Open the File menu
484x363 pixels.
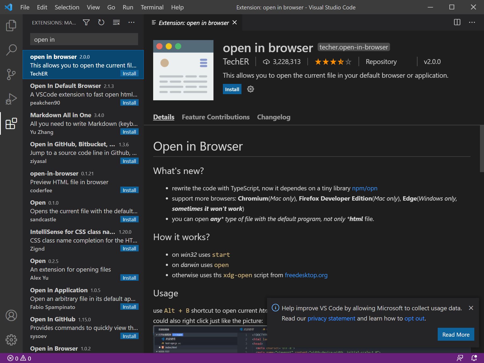click(25, 7)
